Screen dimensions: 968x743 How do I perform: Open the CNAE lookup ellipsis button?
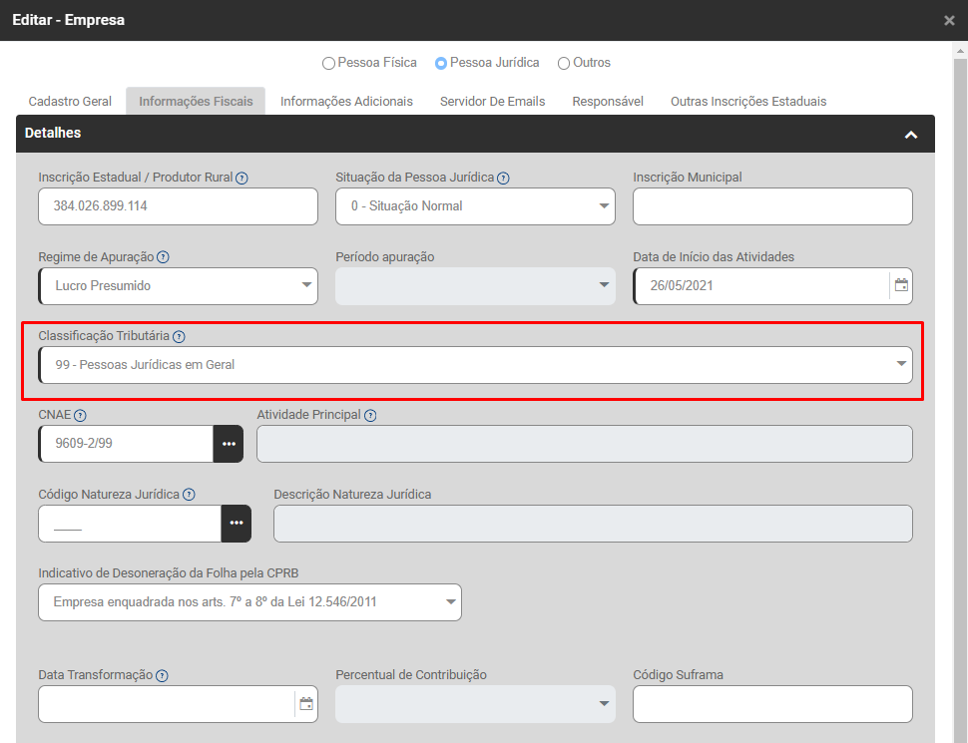(229, 444)
